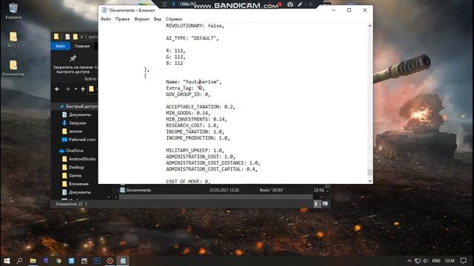Screen dimensions: 474x266
Task: Open Photoshop from taskbar
Action: 97,261
